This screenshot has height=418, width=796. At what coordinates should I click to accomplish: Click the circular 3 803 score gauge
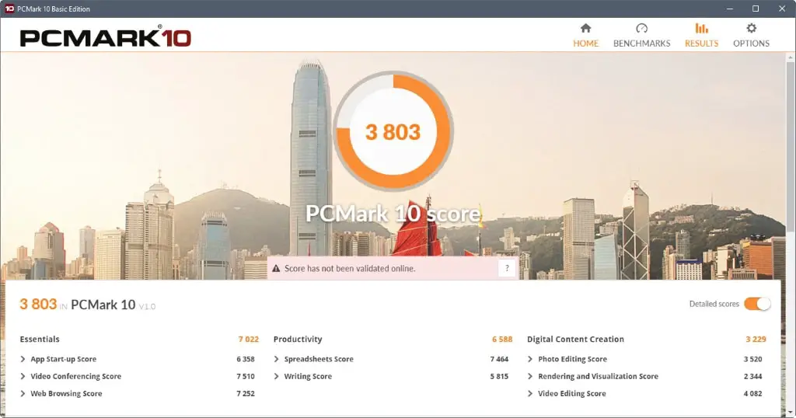coord(393,131)
